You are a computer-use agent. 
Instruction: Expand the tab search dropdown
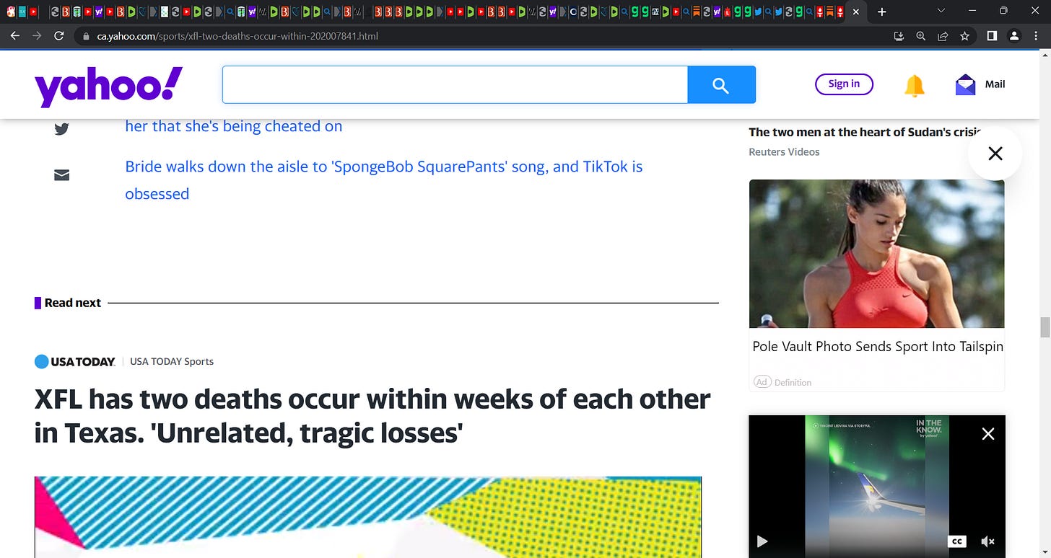click(x=941, y=12)
